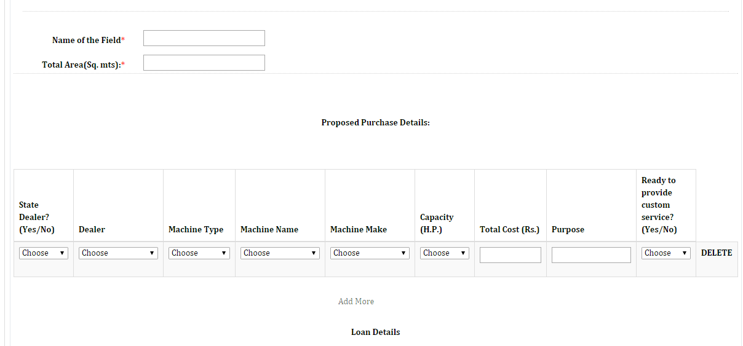Click the Proposed Purchase Details heading

click(x=376, y=122)
